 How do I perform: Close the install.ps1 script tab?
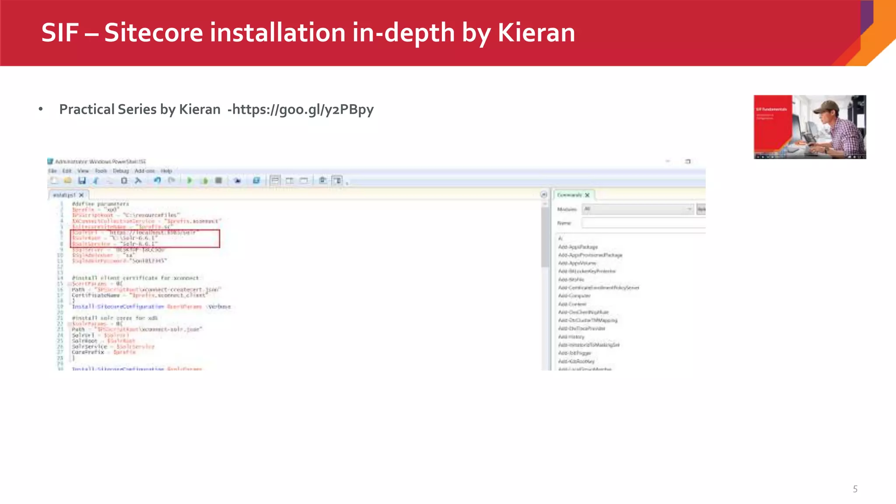(81, 195)
